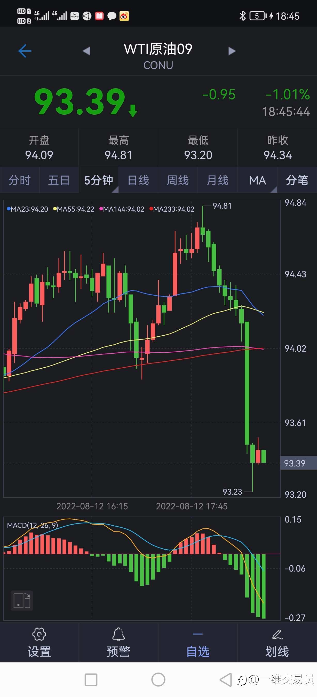The image size is (317, 697).
Task: Tap the Weibo notification icon
Action: (124, 16)
